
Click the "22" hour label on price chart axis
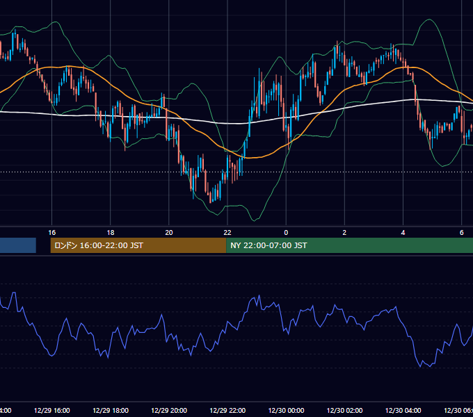(227, 232)
